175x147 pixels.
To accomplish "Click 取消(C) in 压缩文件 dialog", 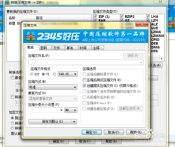I will click(114, 132).
